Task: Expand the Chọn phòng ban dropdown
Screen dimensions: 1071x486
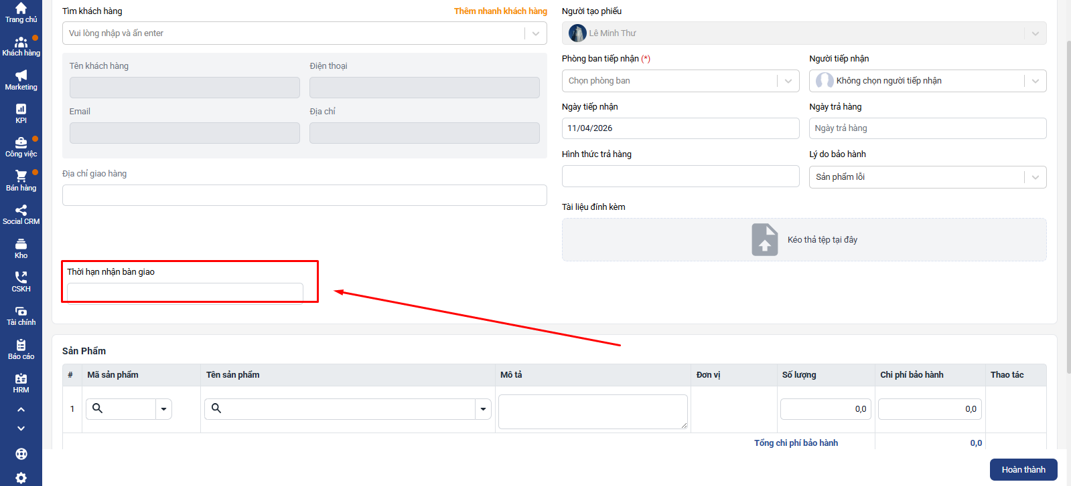Action: click(788, 81)
